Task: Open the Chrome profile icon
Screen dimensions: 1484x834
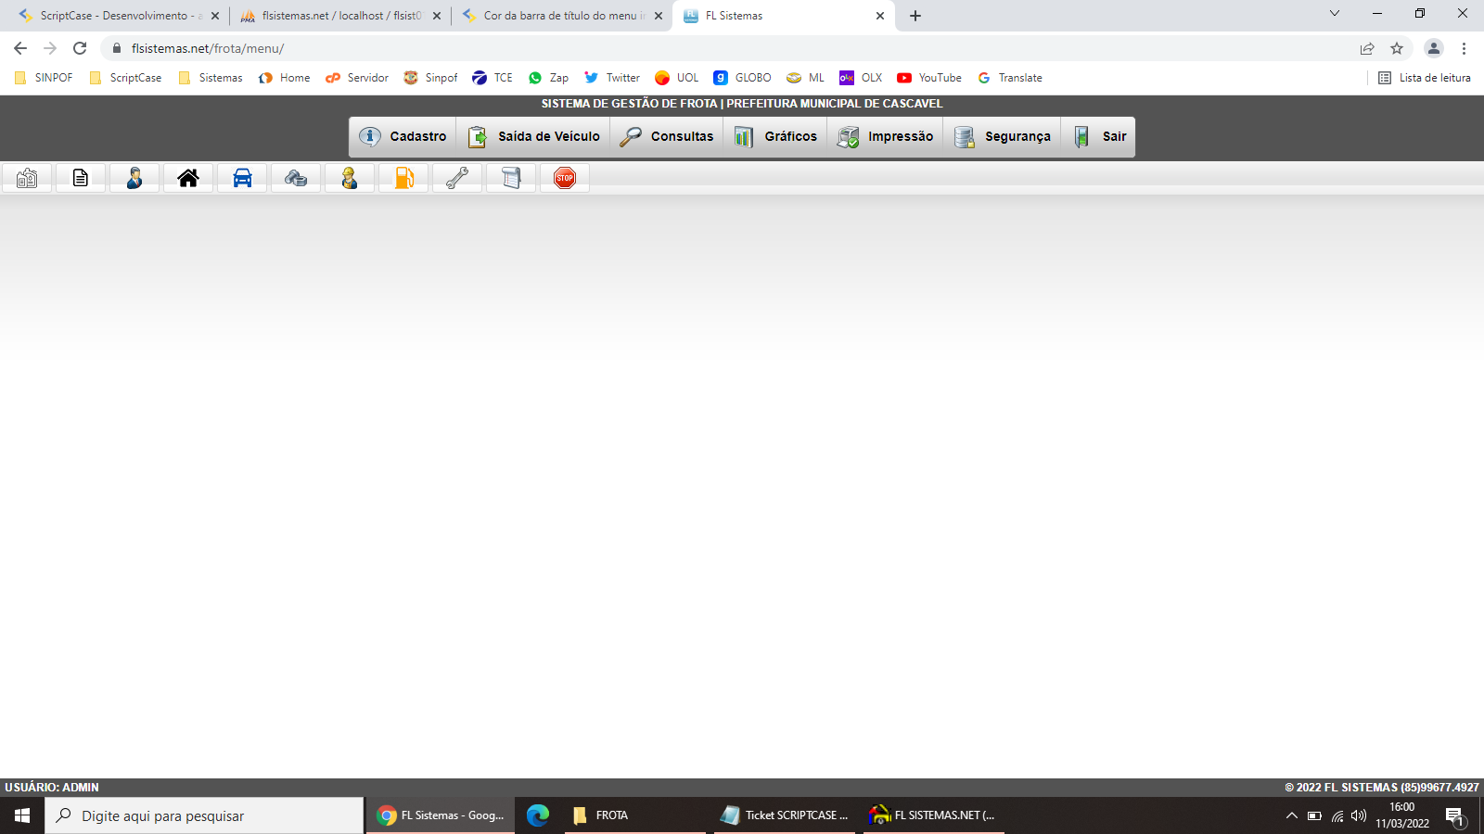Action: [x=1434, y=48]
